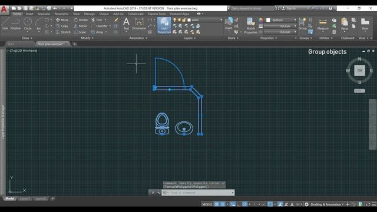
Task: Click the Copy tool
Action: click(x=62, y=26)
